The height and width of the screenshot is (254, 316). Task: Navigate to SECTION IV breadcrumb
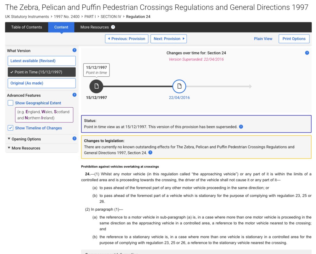(x=111, y=17)
